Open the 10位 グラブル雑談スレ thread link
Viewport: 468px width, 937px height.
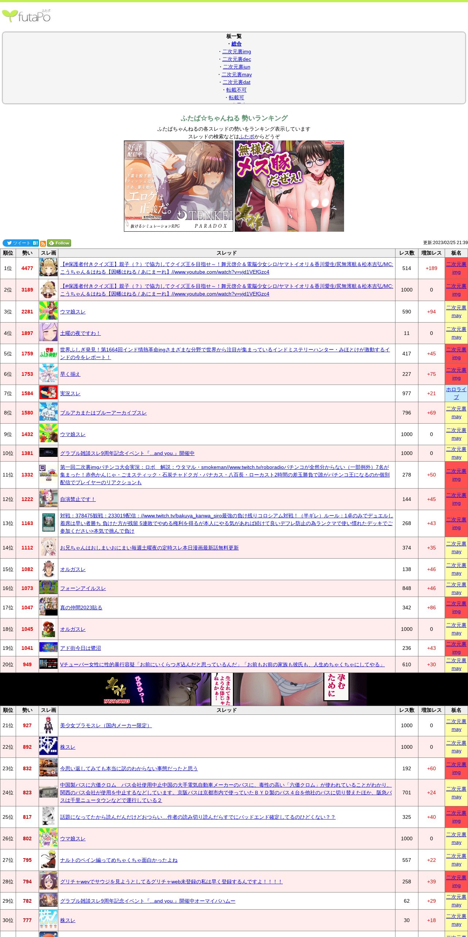[127, 453]
